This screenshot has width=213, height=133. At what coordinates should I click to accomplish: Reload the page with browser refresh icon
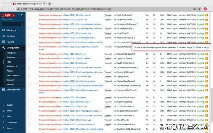click(13, 9)
